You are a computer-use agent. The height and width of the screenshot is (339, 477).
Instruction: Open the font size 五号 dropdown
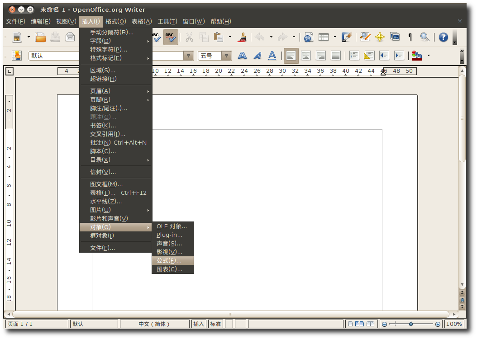(226, 56)
